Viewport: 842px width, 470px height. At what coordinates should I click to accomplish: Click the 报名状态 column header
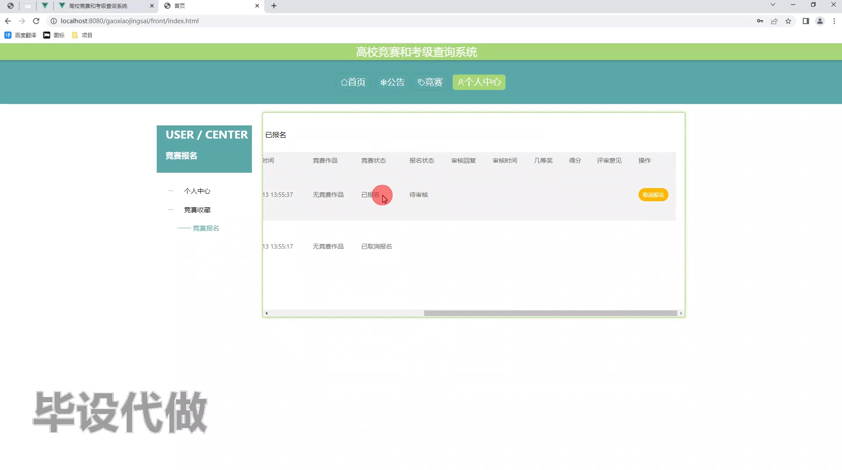click(x=422, y=160)
